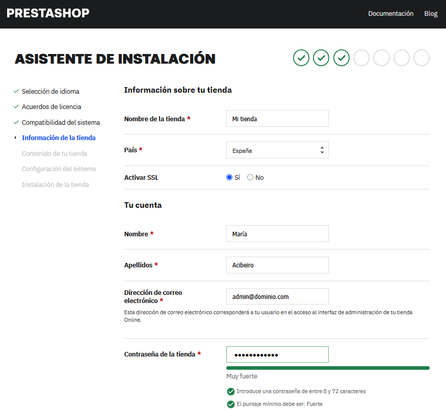This screenshot has width=446, height=411.
Task: Click the 8 to 72 characters check icon
Action: [231, 392]
